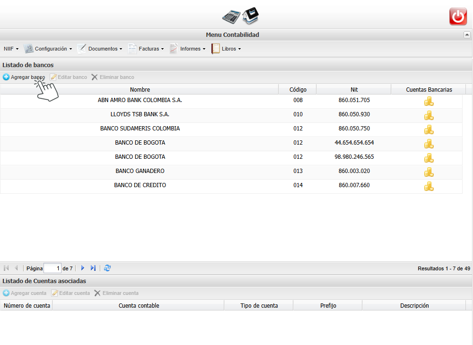
Task: Open the Documentos menu
Action: coord(100,49)
